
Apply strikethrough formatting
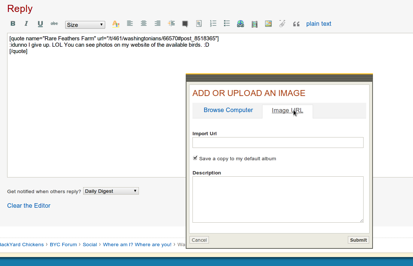pos(54,24)
